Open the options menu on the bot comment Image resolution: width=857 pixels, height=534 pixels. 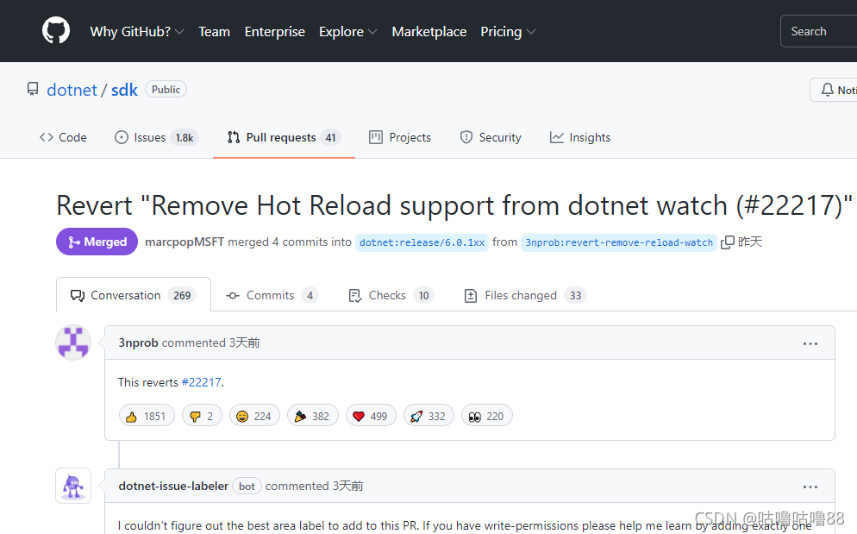[x=810, y=487]
